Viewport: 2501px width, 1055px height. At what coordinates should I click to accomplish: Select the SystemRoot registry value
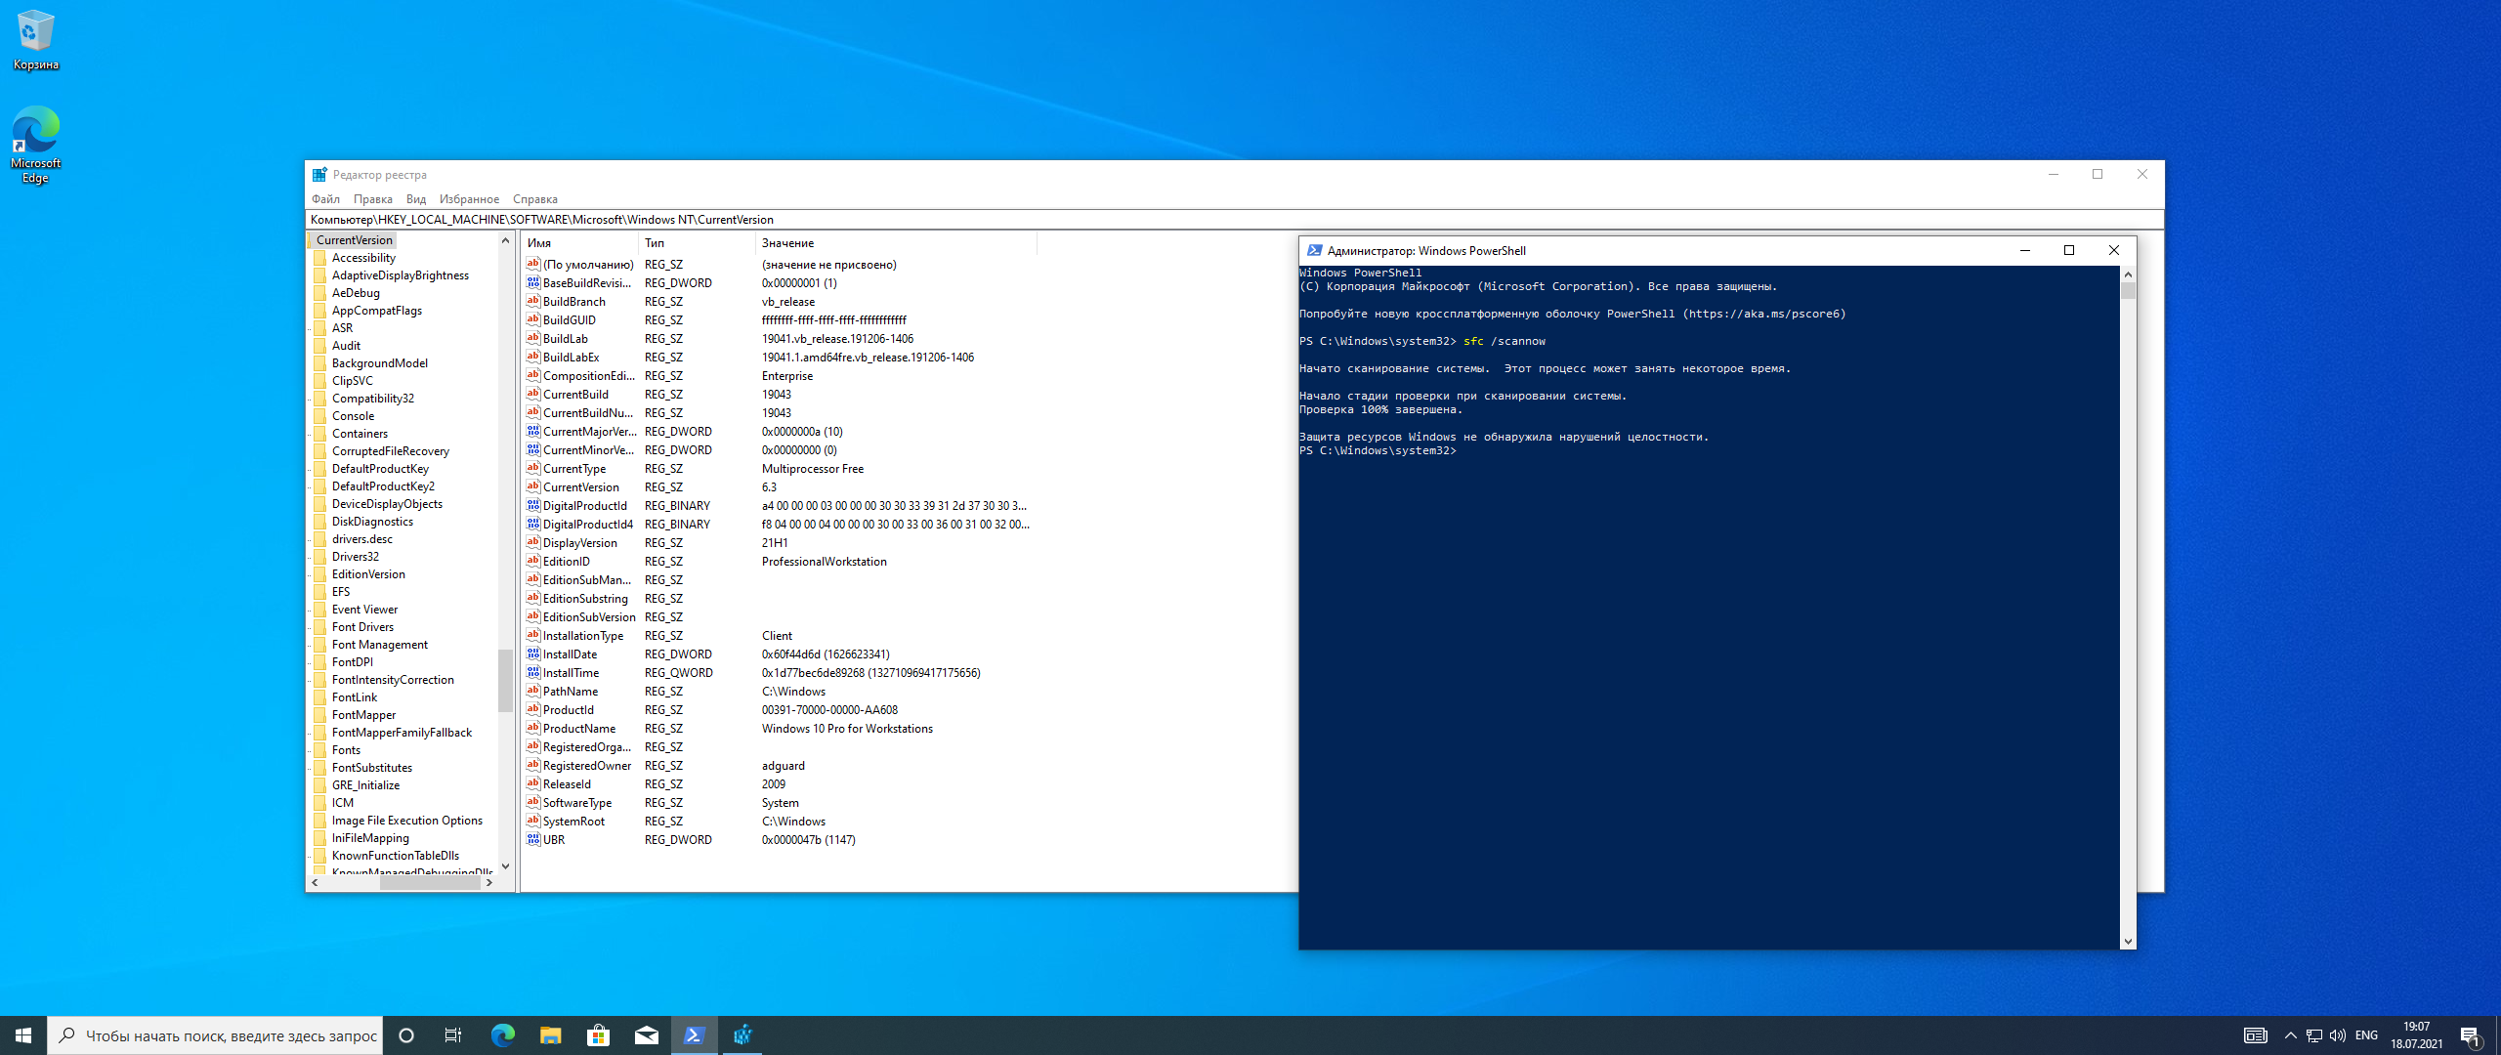point(573,822)
